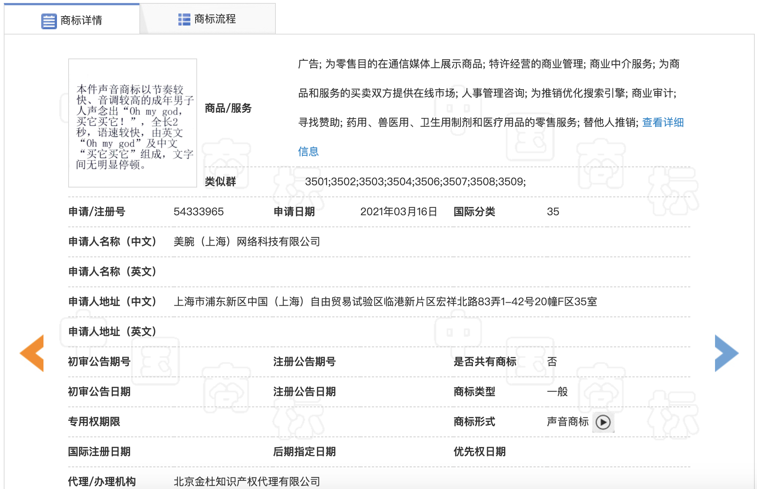Click the application date 2021年03月16日
The image size is (757, 489).
[398, 212]
